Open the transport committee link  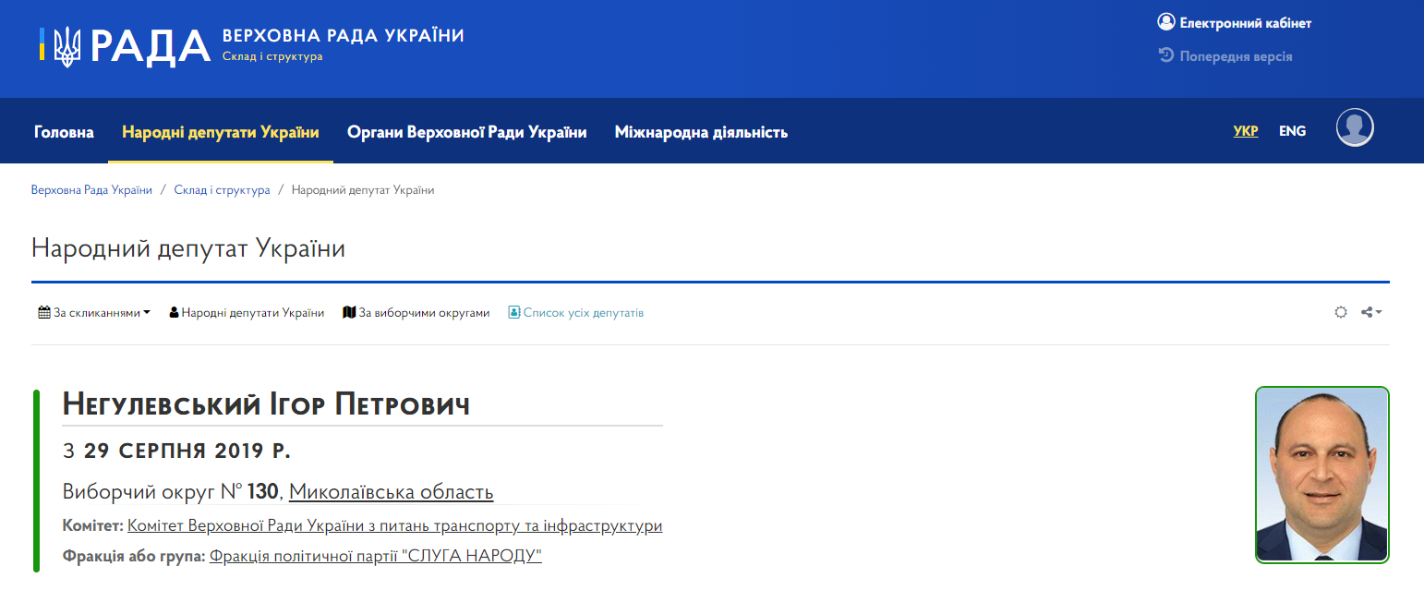pyautogui.click(x=392, y=525)
